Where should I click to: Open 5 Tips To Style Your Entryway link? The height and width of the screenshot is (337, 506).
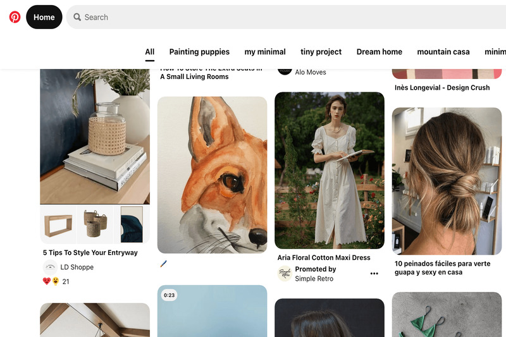[90, 253]
